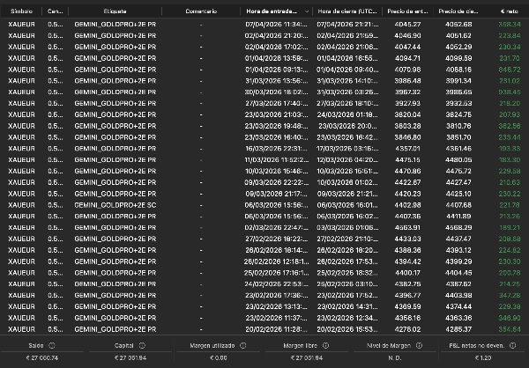Select entry price 4475.15
529x368 pixels.
coord(407,159)
